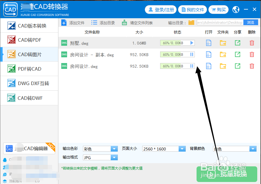
Task: Switch to the PDF转CAD tab
Action: tap(29, 69)
